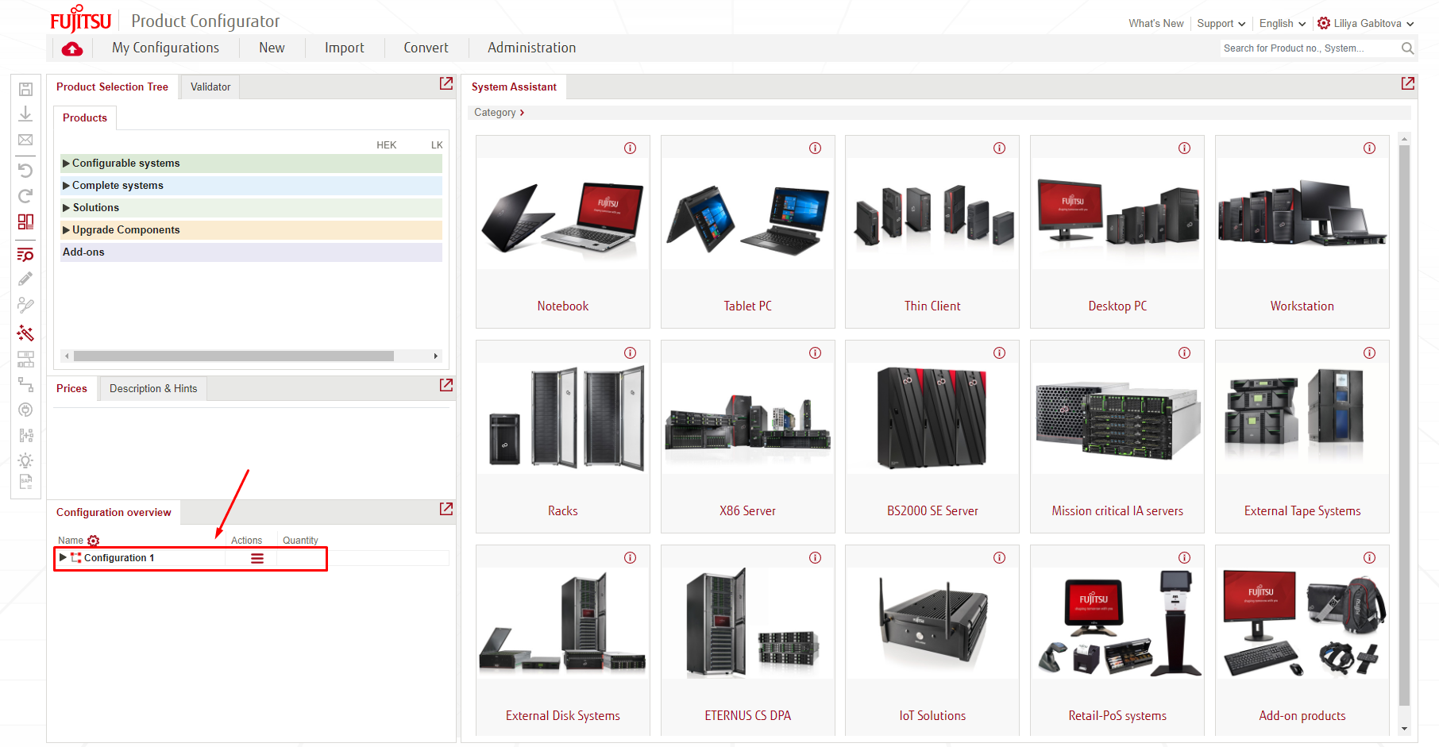Switch to Description & Hints tab
This screenshot has height=747, width=1439.
tap(153, 389)
